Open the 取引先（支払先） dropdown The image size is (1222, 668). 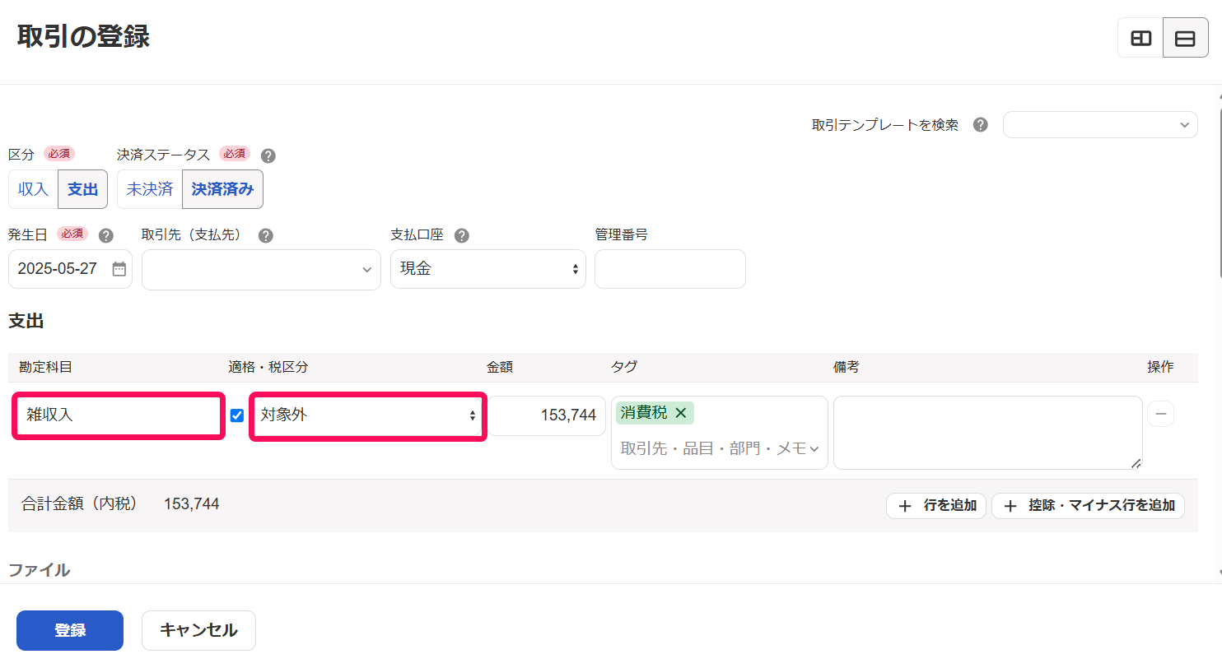261,269
